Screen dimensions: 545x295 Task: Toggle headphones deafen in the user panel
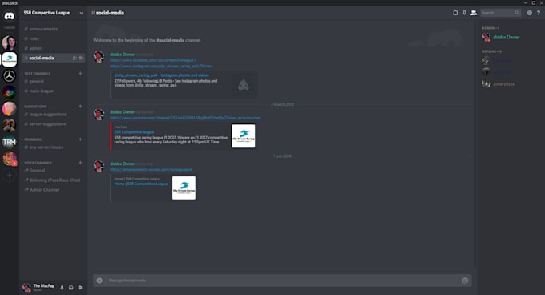pos(71,288)
